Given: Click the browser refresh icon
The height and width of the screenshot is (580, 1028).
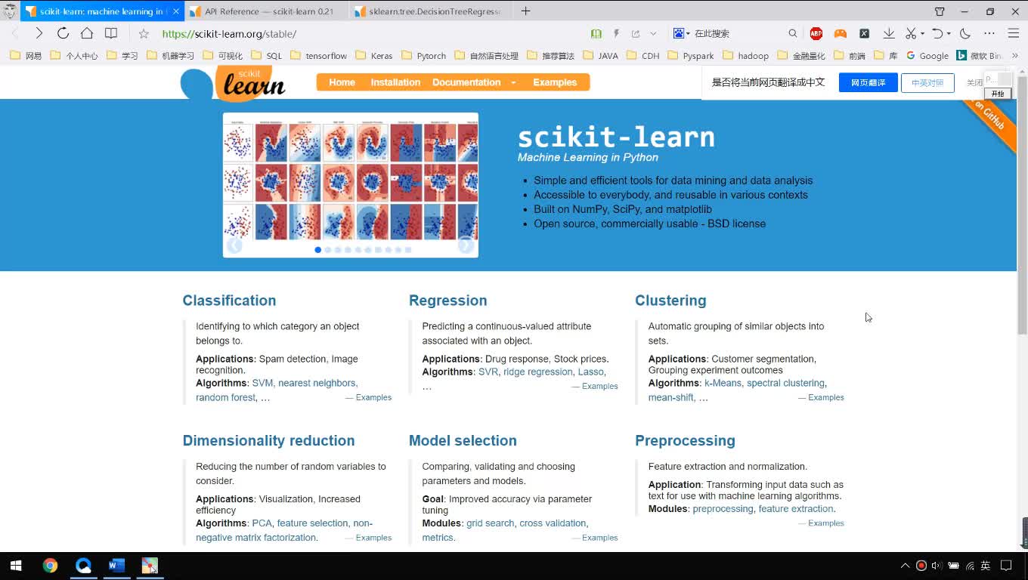Looking at the screenshot, I should (63, 33).
